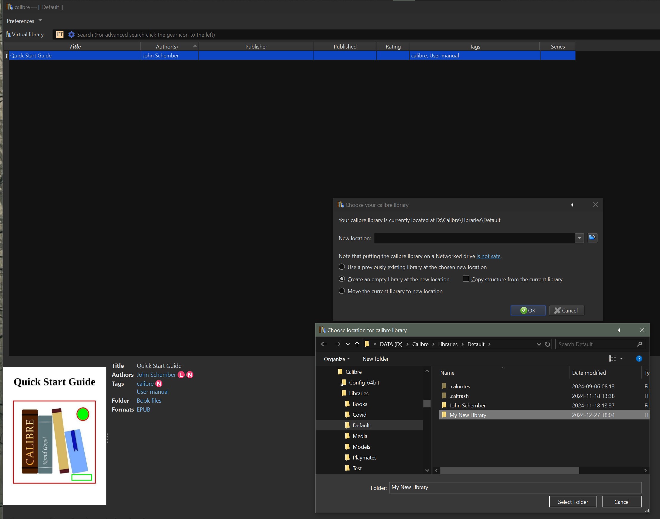Go up one folder level arrow
The height and width of the screenshot is (519, 660).
357,344
